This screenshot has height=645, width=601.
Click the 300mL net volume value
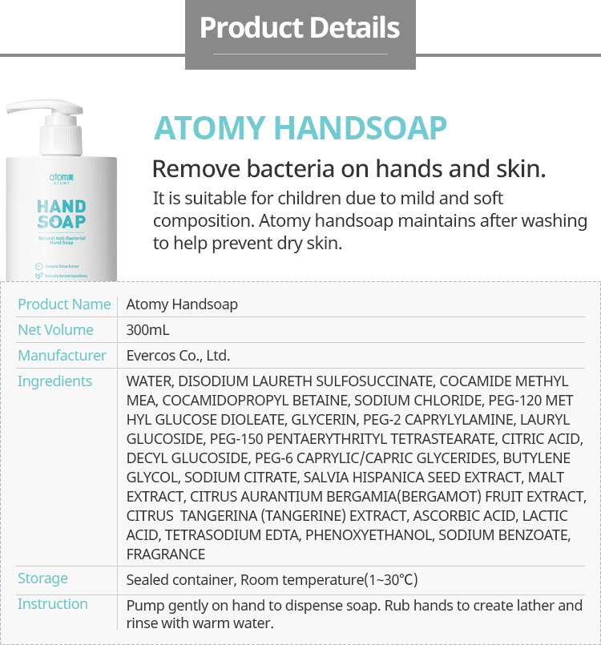[x=148, y=330]
